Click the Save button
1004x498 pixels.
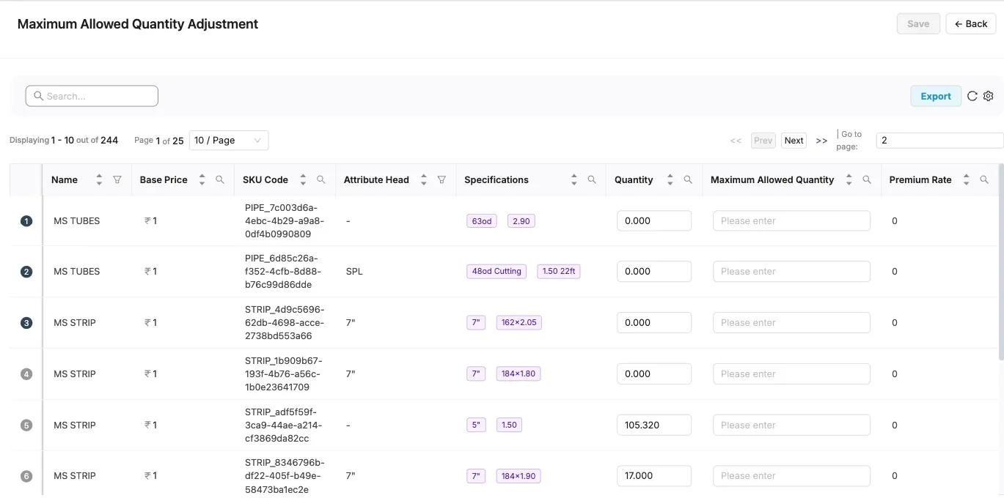coord(917,23)
